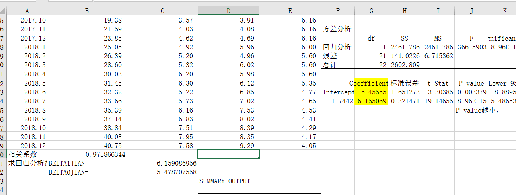Click the SS header cell

[405, 38]
